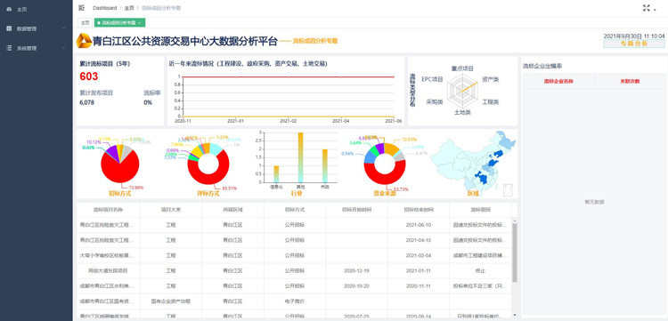Switch to the 主页 page tab
The height and width of the screenshot is (321, 668).
point(86,22)
